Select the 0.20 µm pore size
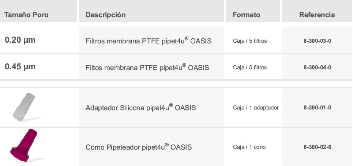Image resolution: width=353 pixels, height=166 pixels. click(20, 40)
